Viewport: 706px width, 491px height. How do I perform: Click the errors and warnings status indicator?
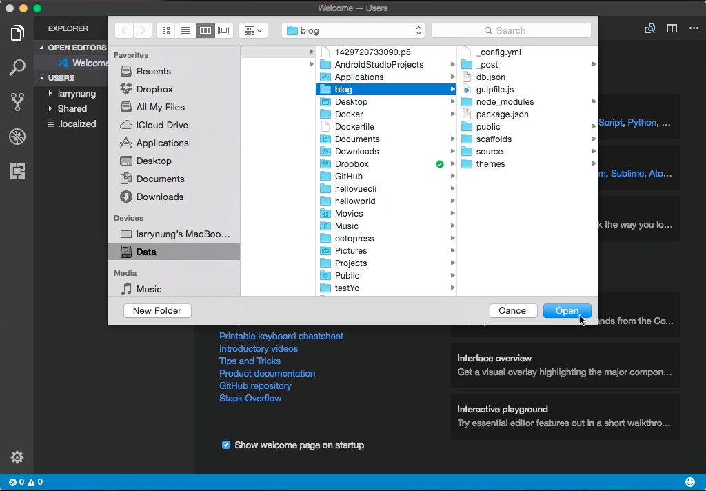(x=26, y=482)
